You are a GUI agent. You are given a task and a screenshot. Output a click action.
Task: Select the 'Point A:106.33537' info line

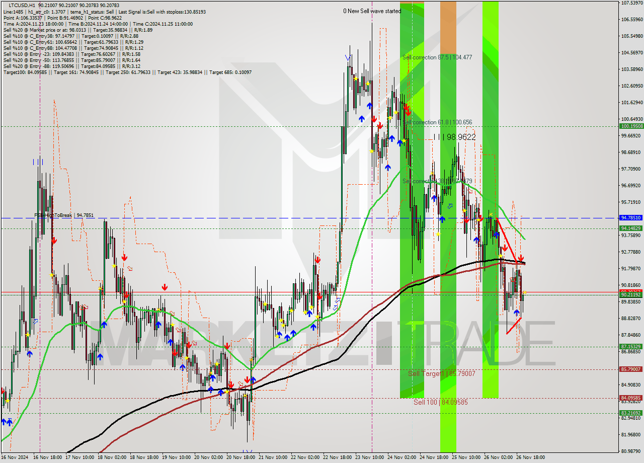tap(62, 18)
